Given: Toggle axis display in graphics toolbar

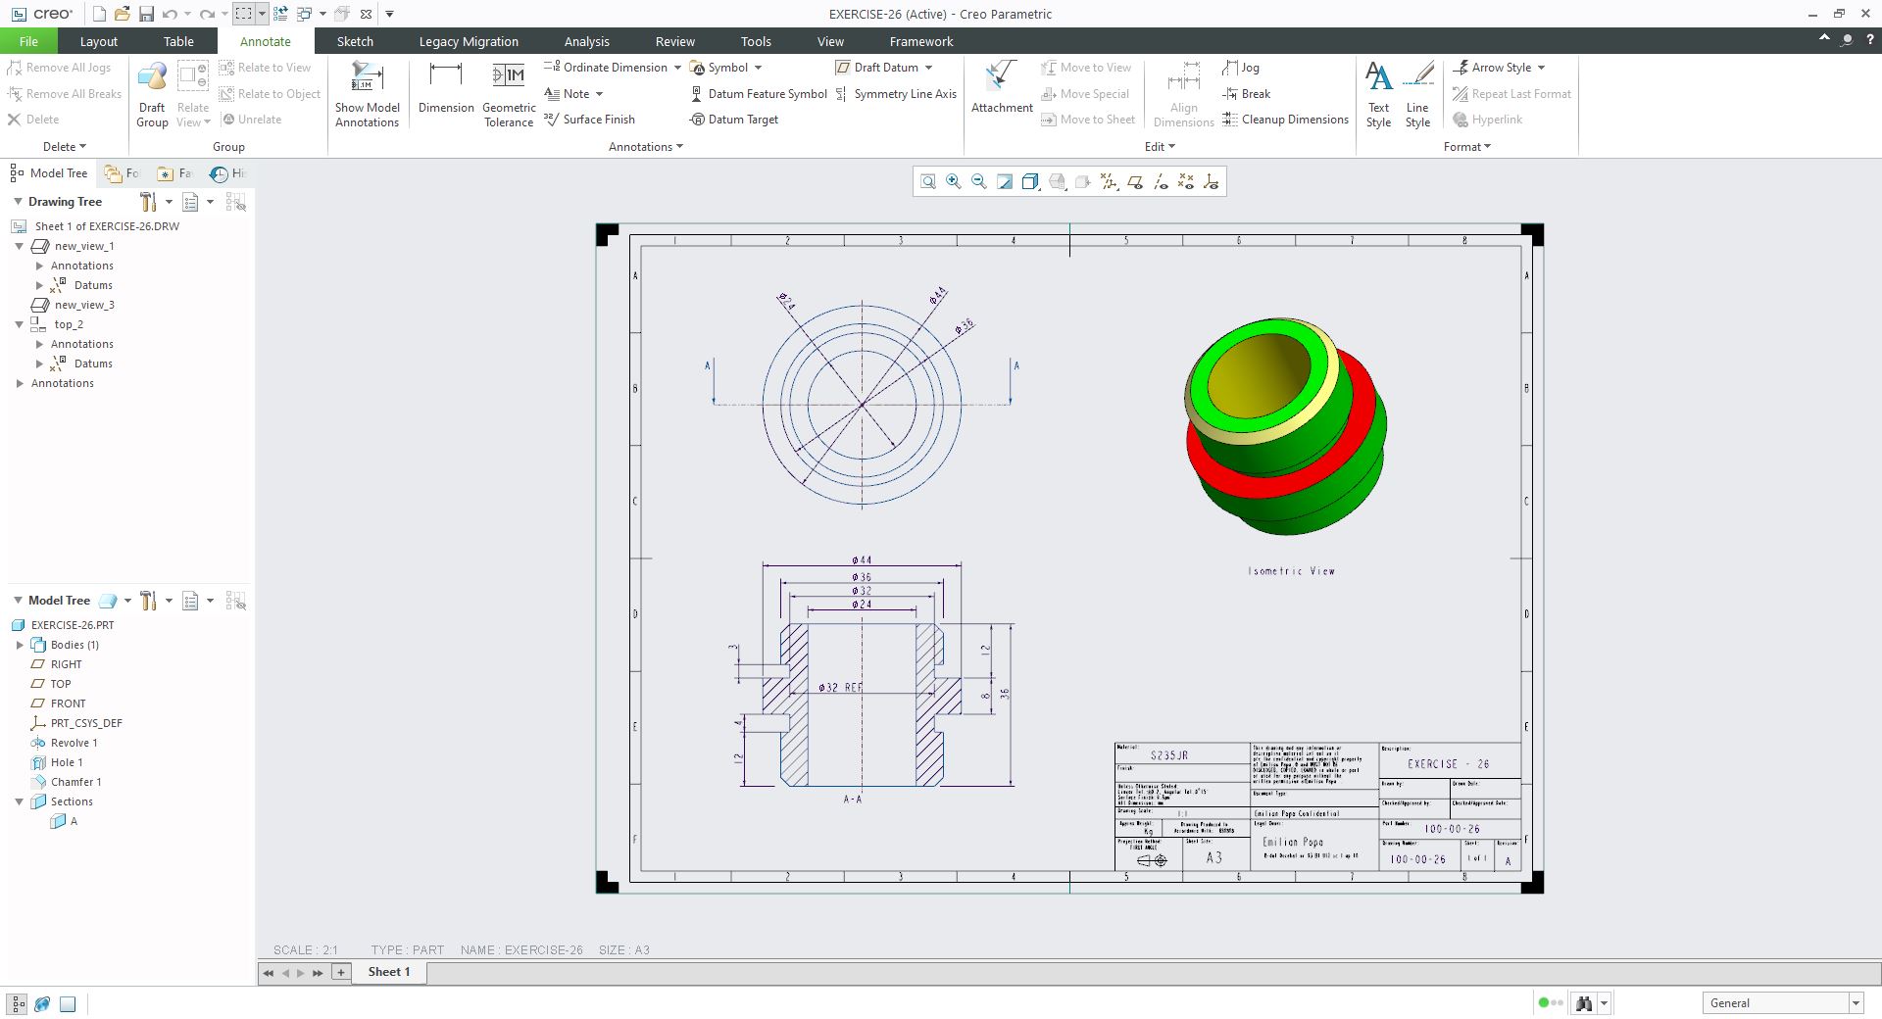Looking at the screenshot, I should (x=1161, y=181).
